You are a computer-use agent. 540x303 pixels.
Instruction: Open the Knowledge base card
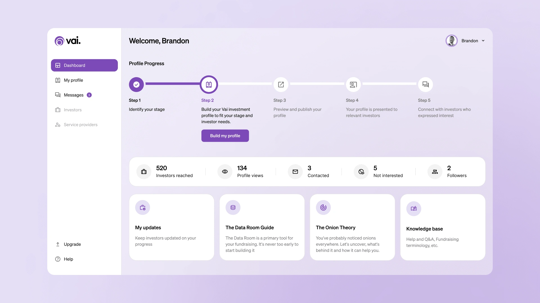coord(443,227)
